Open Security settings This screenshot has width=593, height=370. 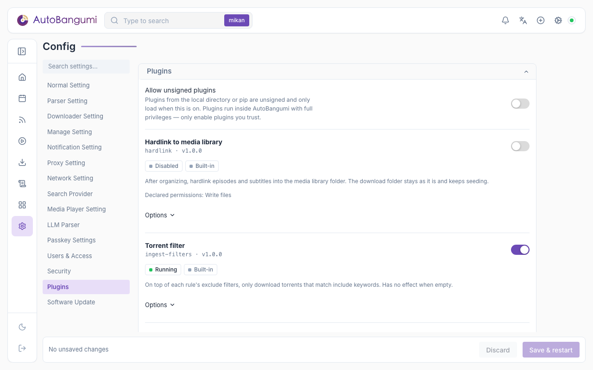(86, 271)
